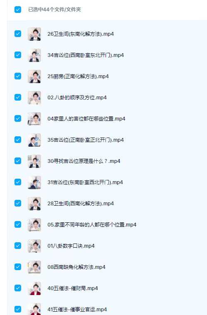
Task: Open thumbnail for 35吉凶位(正南卧室正北开门).mp4
Action: coord(34,140)
